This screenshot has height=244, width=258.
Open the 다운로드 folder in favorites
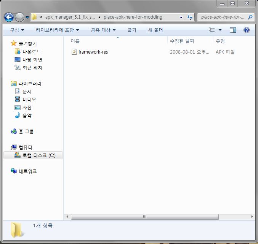coord(31,51)
